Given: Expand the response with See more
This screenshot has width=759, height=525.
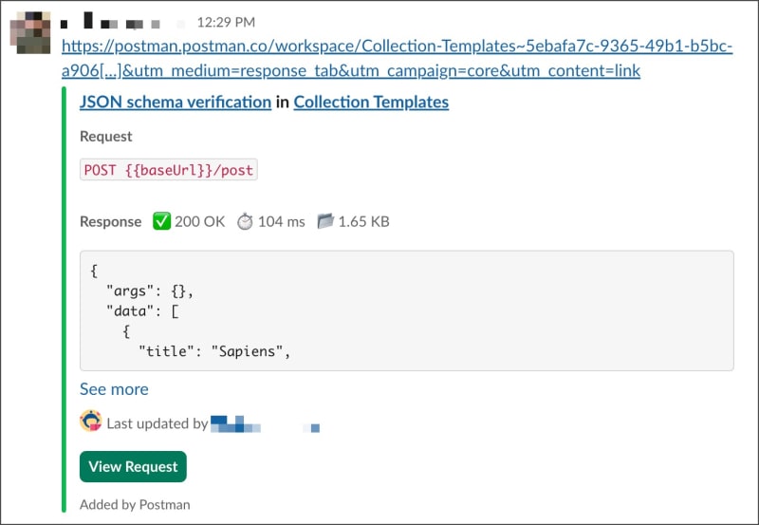Looking at the screenshot, I should coord(114,389).
